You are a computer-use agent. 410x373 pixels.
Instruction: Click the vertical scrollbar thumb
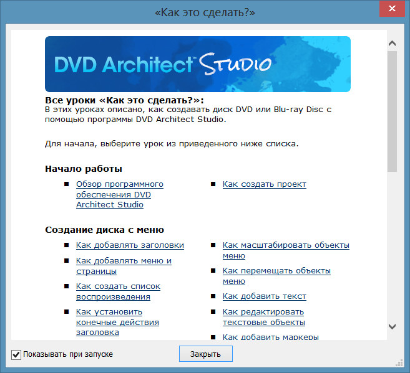[392, 111]
